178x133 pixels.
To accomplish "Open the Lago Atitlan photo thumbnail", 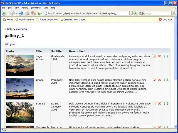I will (x=20, y=65).
